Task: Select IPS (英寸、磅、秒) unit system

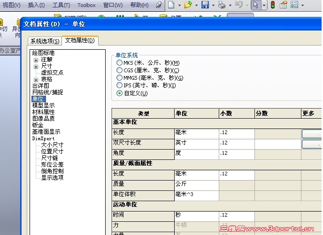Action: [x=119, y=85]
